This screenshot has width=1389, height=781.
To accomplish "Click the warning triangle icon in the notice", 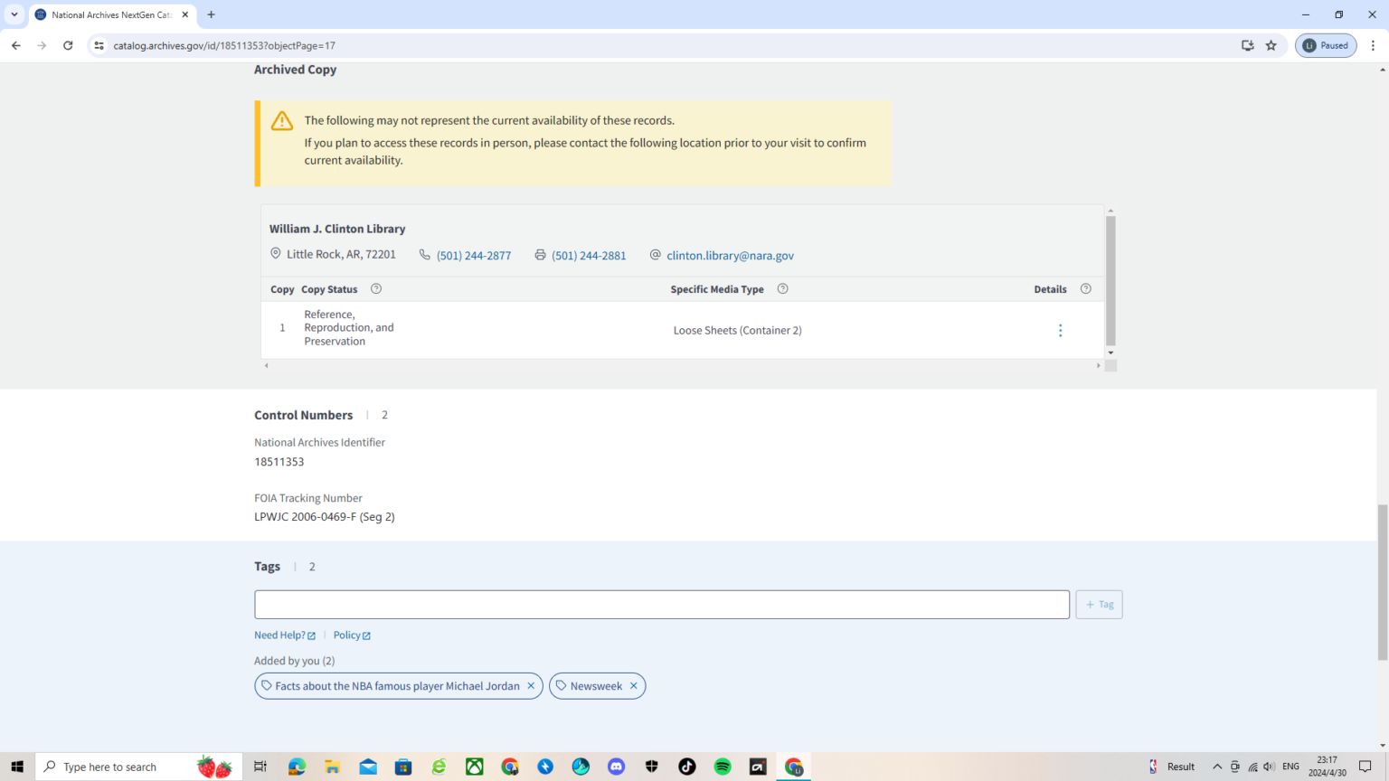I will point(282,120).
